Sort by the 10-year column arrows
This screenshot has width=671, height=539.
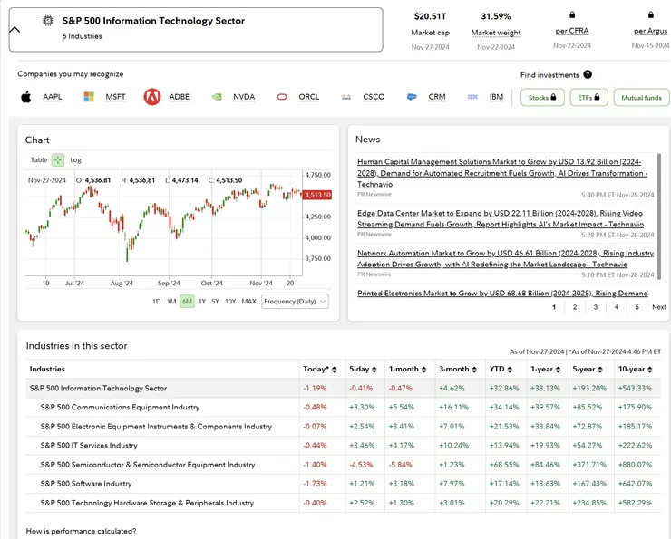[x=649, y=370]
